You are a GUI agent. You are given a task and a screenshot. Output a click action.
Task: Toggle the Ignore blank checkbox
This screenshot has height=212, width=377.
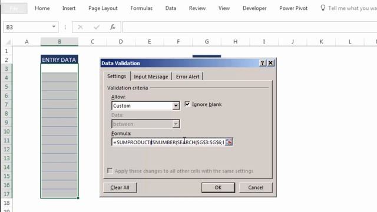click(x=187, y=104)
